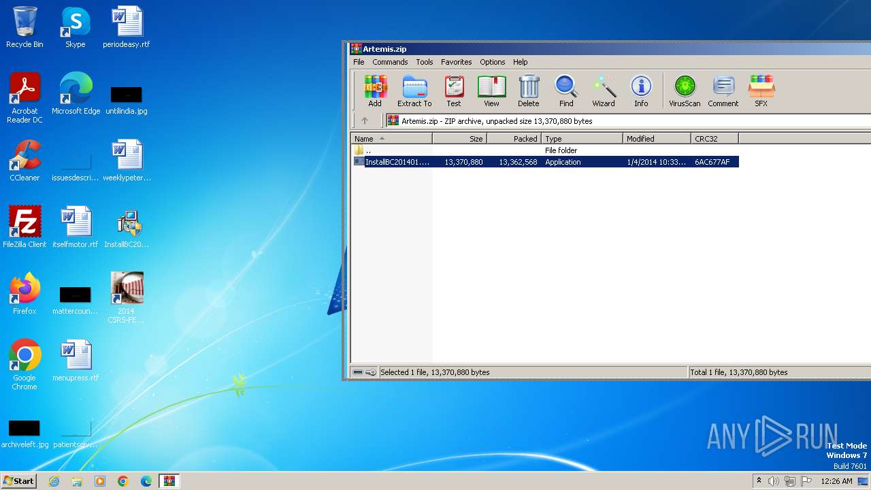This screenshot has height=490, width=871.
Task: Select the mattercoun desktop file
Action: pos(76,299)
